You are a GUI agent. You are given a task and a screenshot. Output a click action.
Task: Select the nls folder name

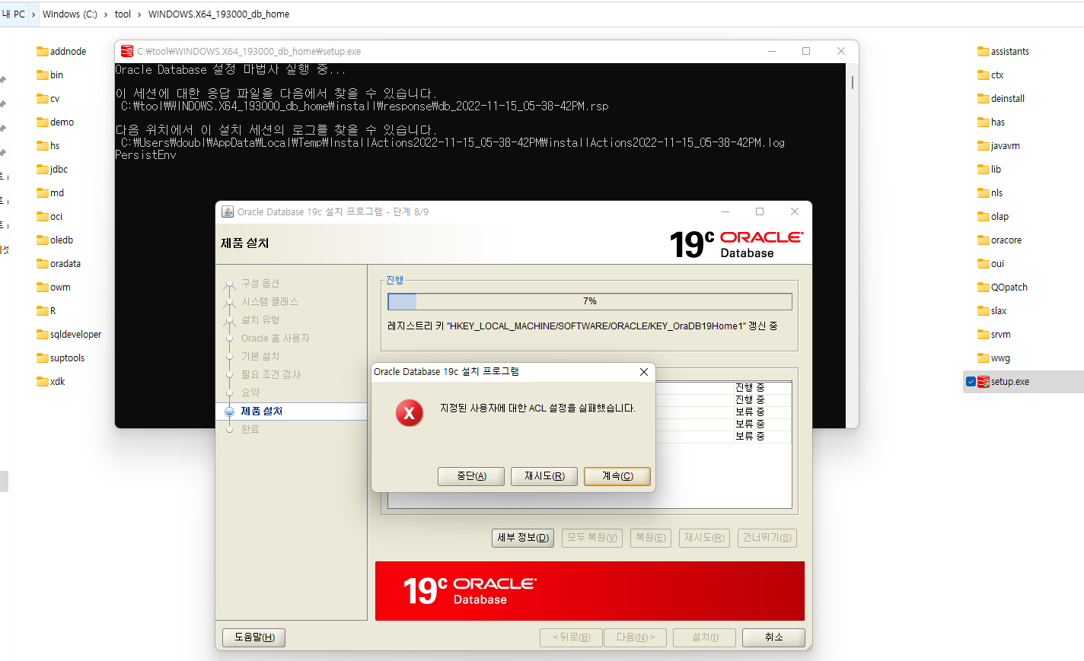[x=996, y=193]
